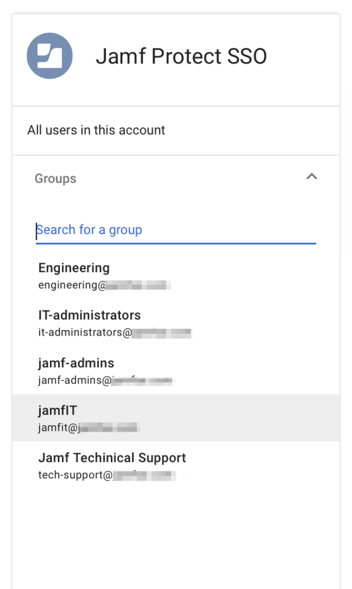Select the Engineering group name
Screen dimensions: 352x589
[74, 268]
